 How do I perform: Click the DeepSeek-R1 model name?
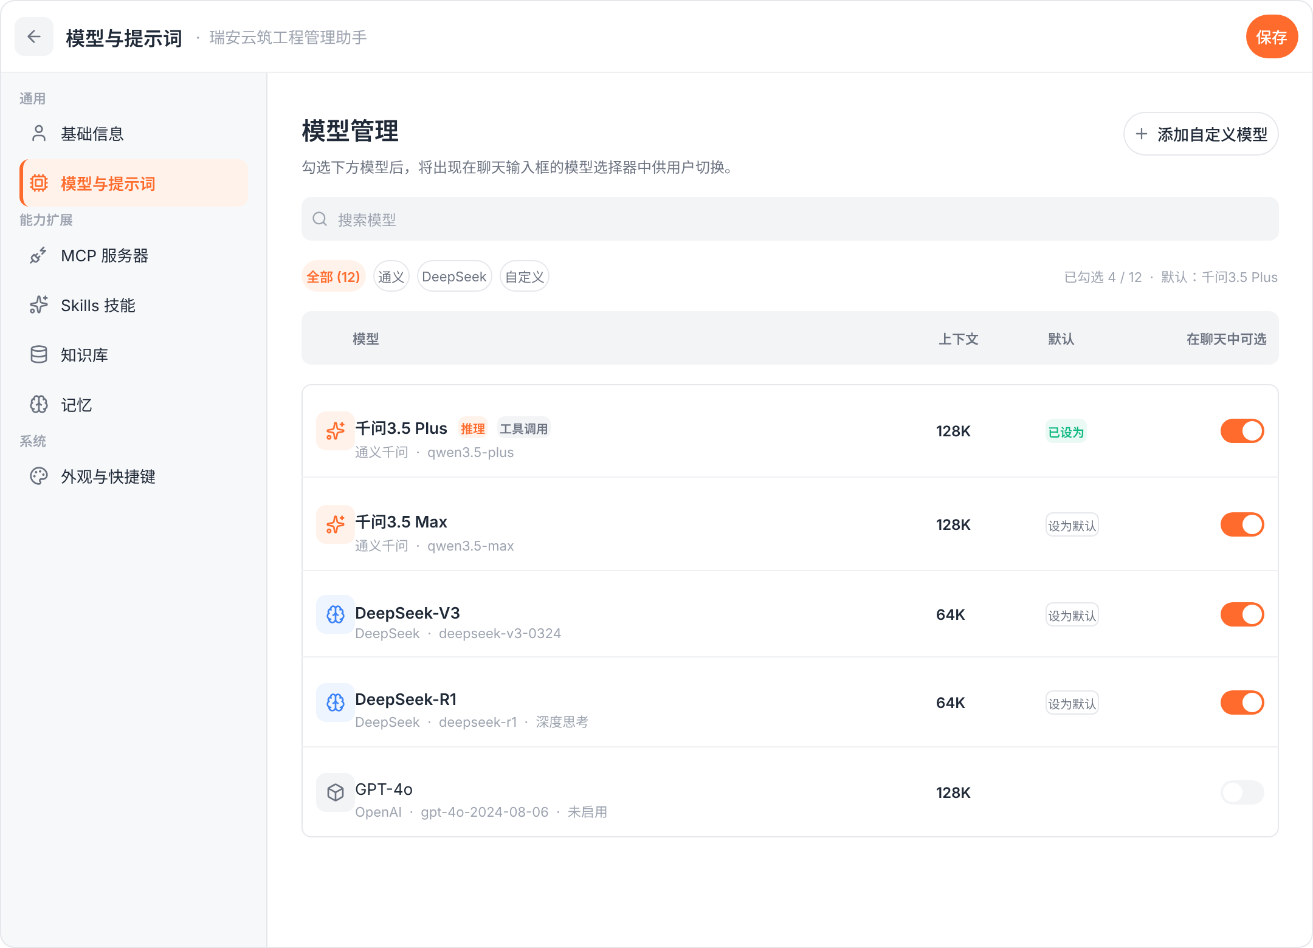click(406, 699)
